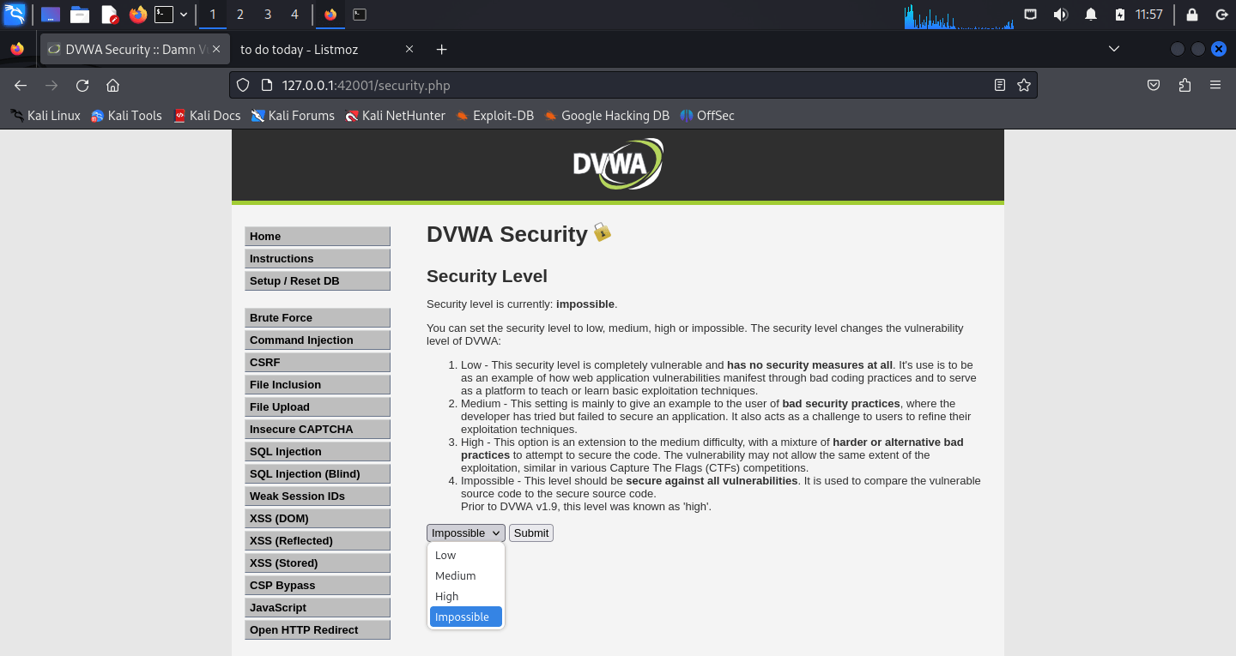Toggle reader view icon
Screen dimensions: 1236x656
coord(999,85)
